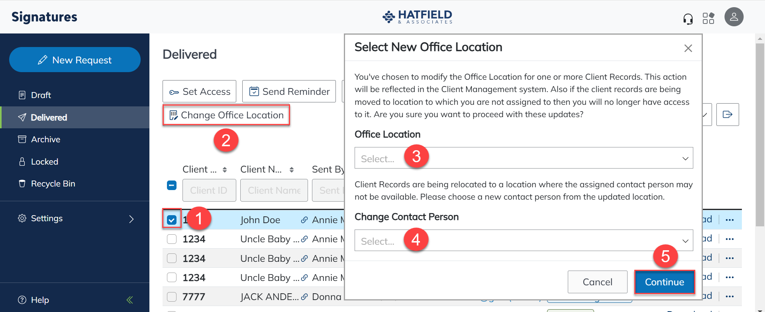Click Change Office Location button
The width and height of the screenshot is (765, 312).
(226, 115)
